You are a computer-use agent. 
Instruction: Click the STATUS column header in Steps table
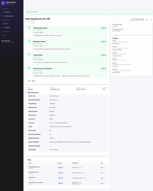[x=60, y=163]
